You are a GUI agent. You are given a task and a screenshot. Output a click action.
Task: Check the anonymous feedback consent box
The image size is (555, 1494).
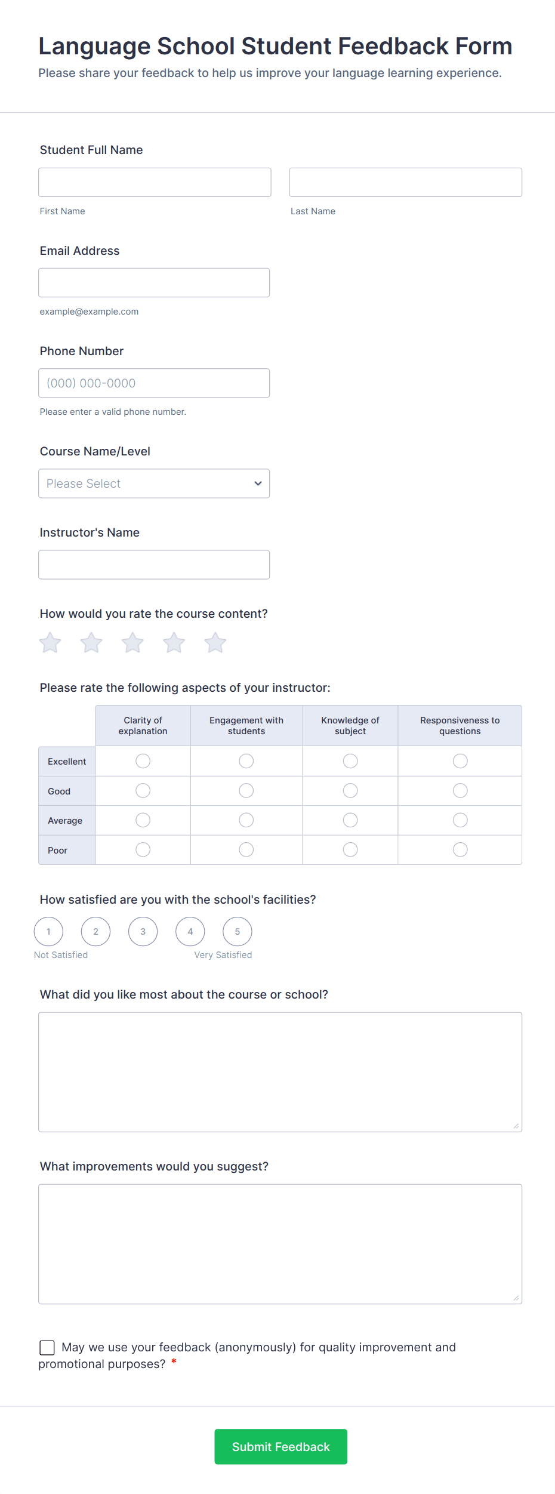[47, 1347]
